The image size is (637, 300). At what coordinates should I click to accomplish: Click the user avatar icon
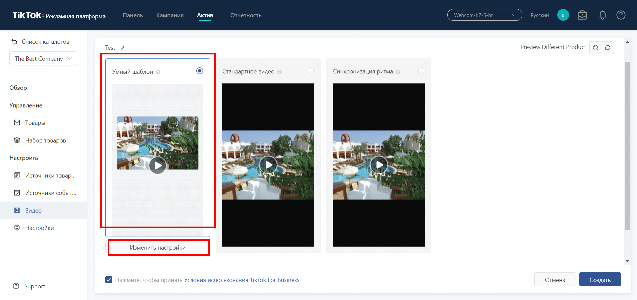pyautogui.click(x=563, y=15)
